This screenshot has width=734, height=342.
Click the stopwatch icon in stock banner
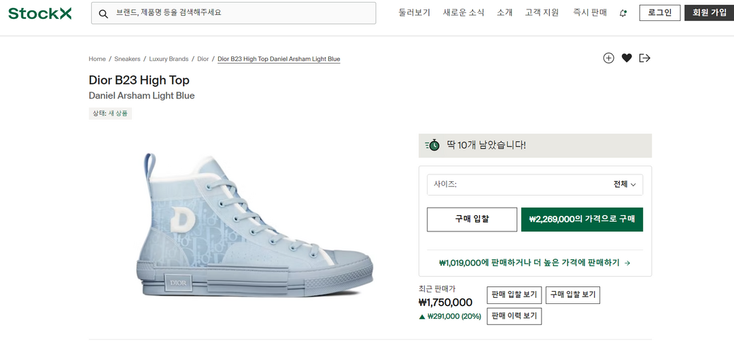[432, 145]
